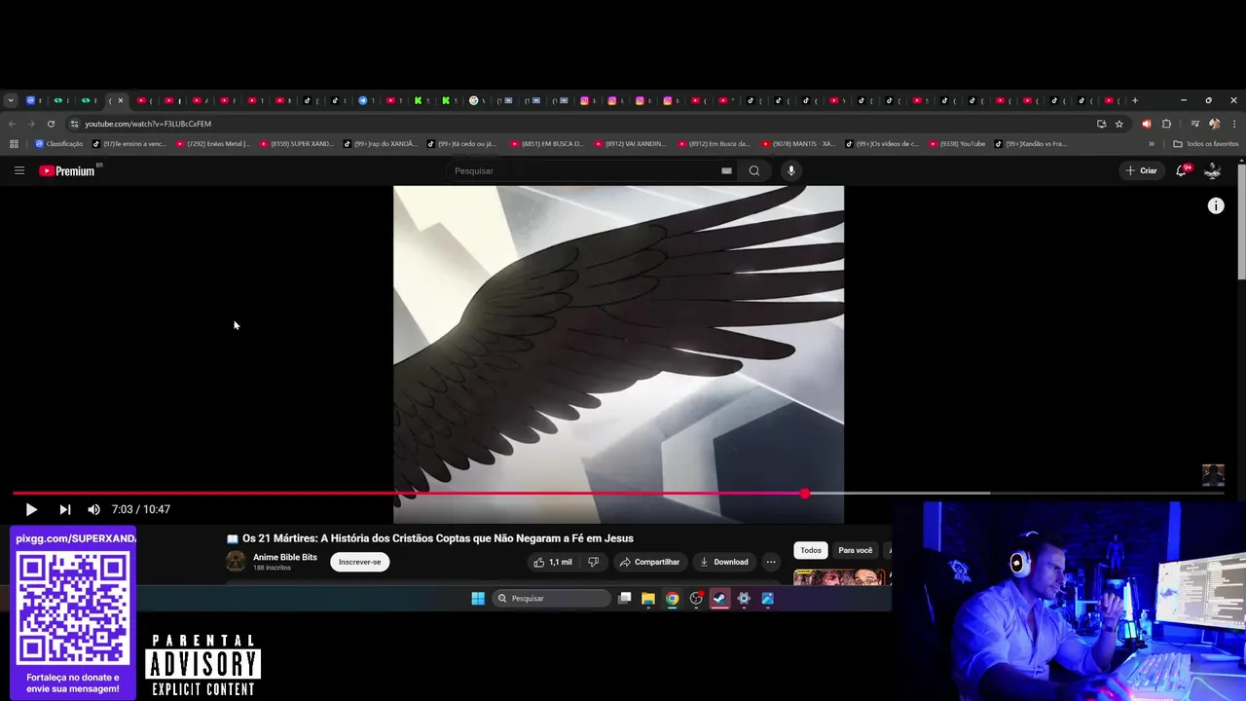The height and width of the screenshot is (701, 1246).
Task: Click the red muted-speaker extension icon
Action: point(1146,124)
